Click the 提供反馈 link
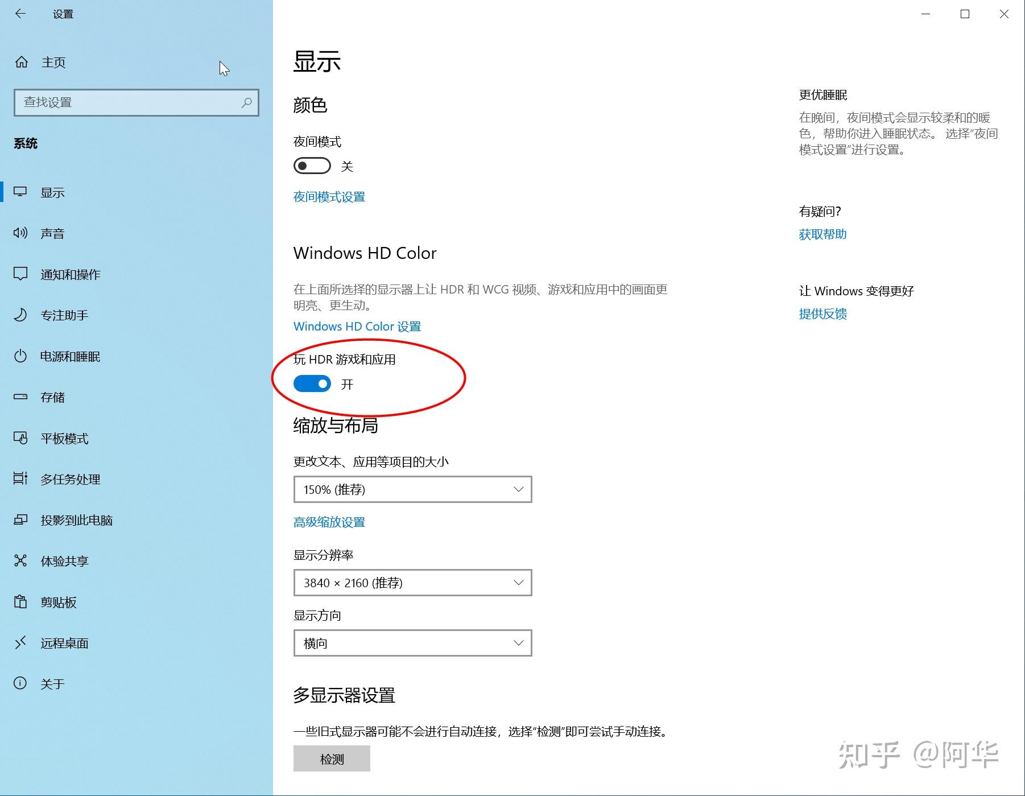This screenshot has width=1025, height=796. coord(823,314)
